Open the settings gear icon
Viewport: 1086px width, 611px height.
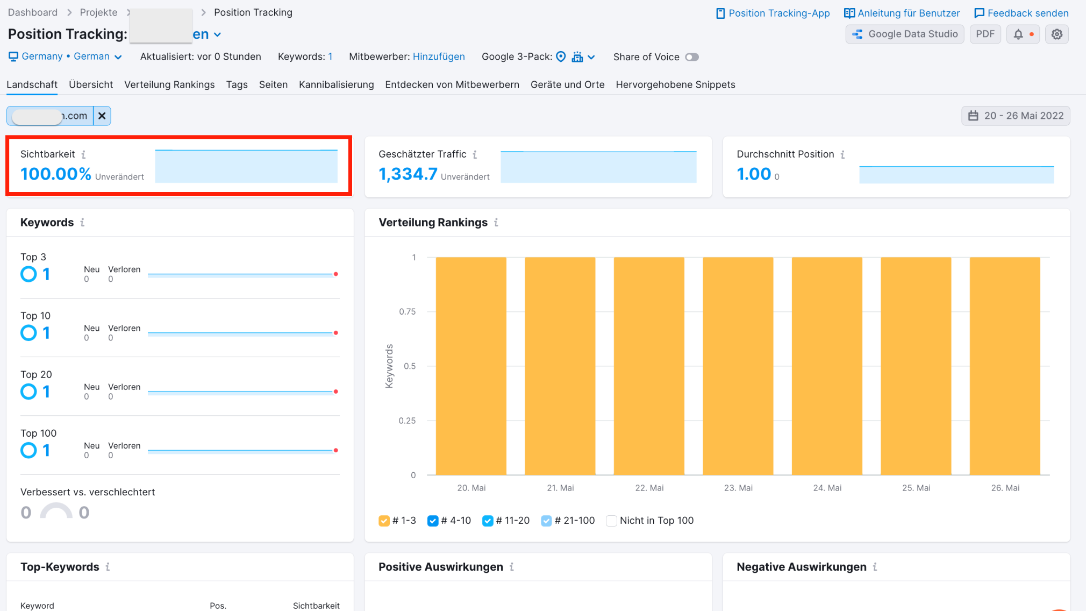tap(1056, 34)
